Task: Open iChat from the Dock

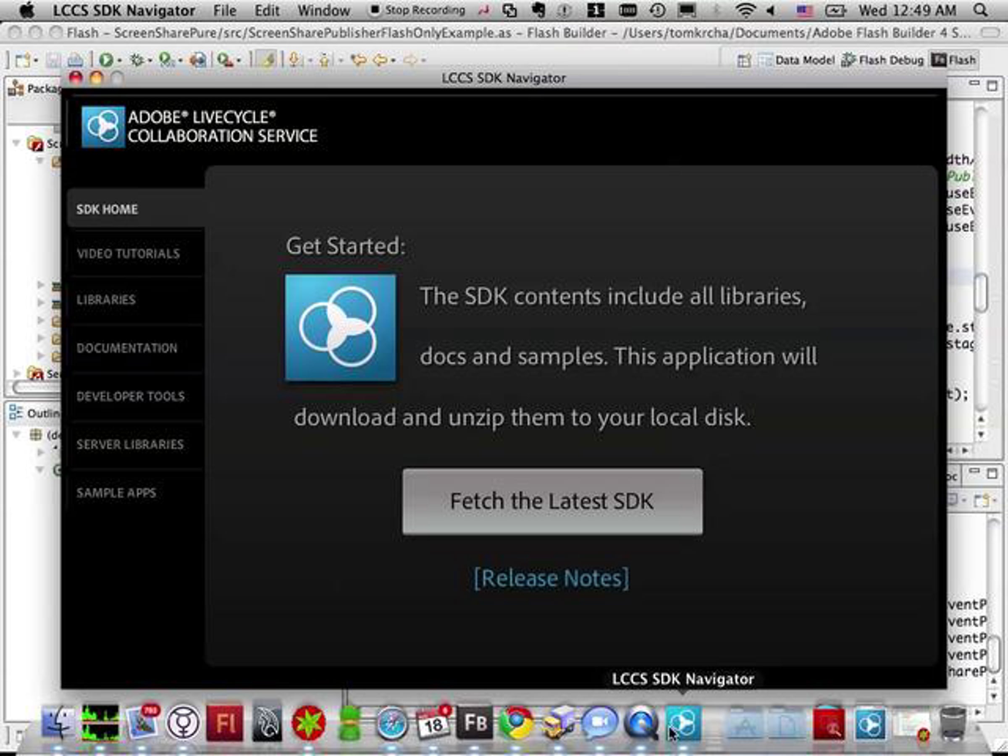Action: (x=600, y=723)
